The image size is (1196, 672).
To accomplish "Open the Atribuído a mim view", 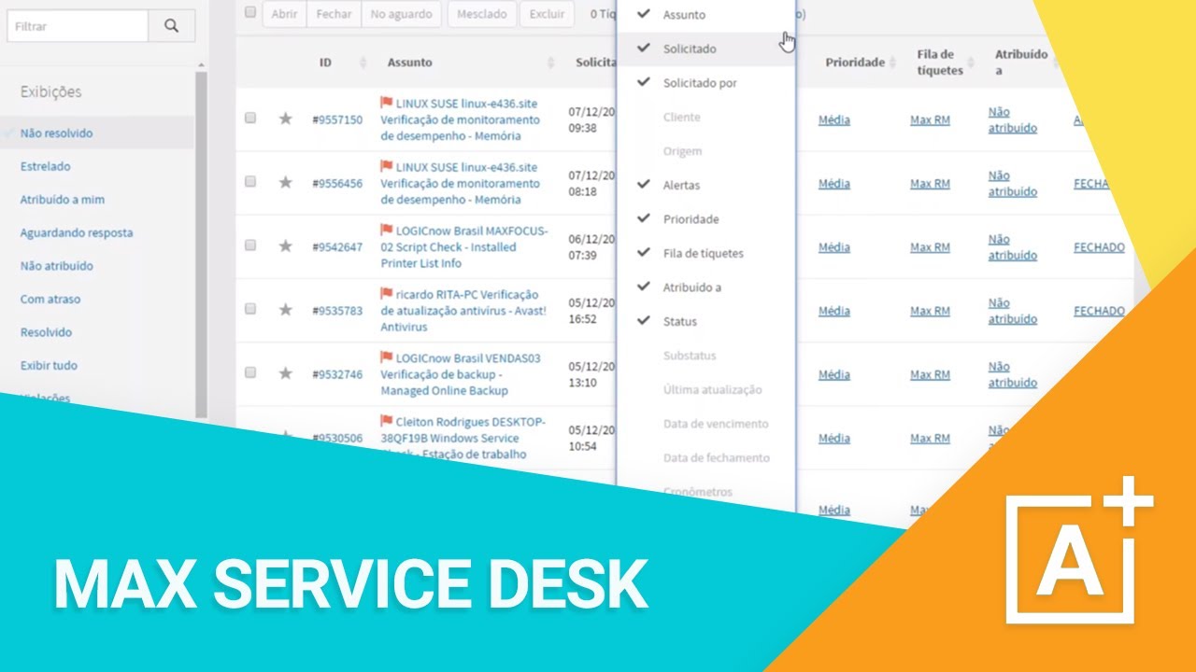I will tap(63, 200).
